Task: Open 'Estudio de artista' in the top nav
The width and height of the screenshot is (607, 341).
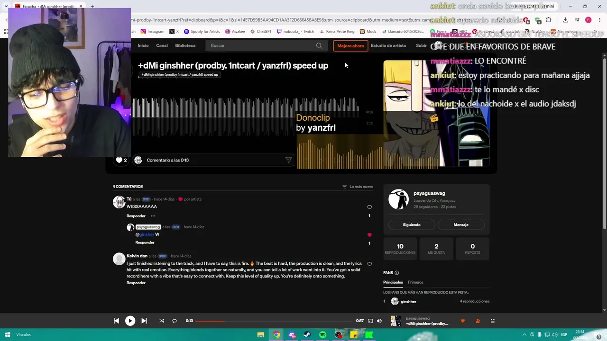Action: (x=388, y=45)
